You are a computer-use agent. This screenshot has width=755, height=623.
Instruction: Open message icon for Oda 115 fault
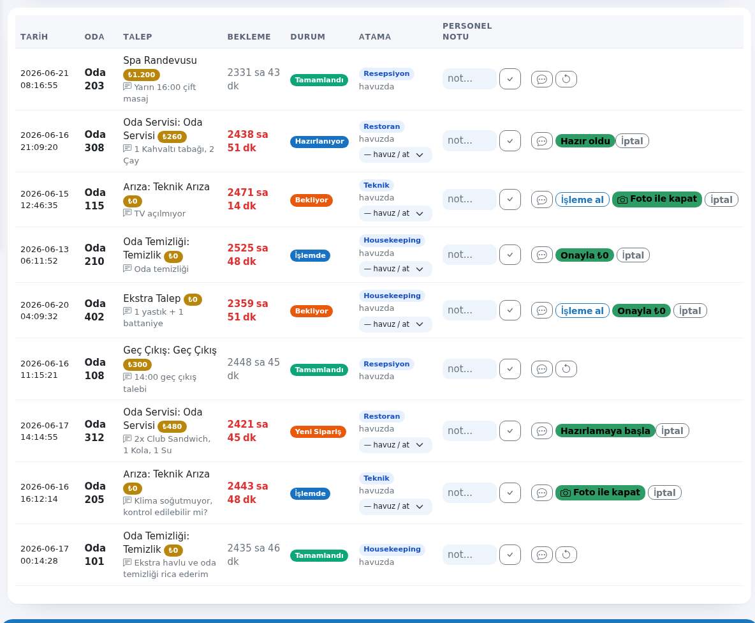tap(541, 200)
